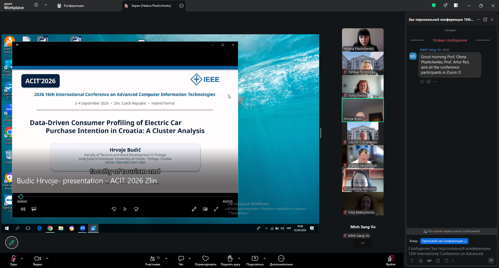The image size is (499, 268).
Task: Click 'Кто может видеть ваши сообщения?' link
Action: pyautogui.click(x=452, y=231)
